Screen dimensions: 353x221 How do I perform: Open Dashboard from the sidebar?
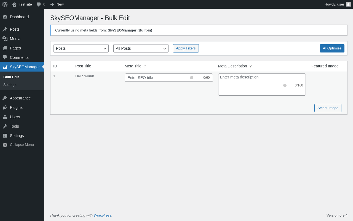click(x=19, y=17)
